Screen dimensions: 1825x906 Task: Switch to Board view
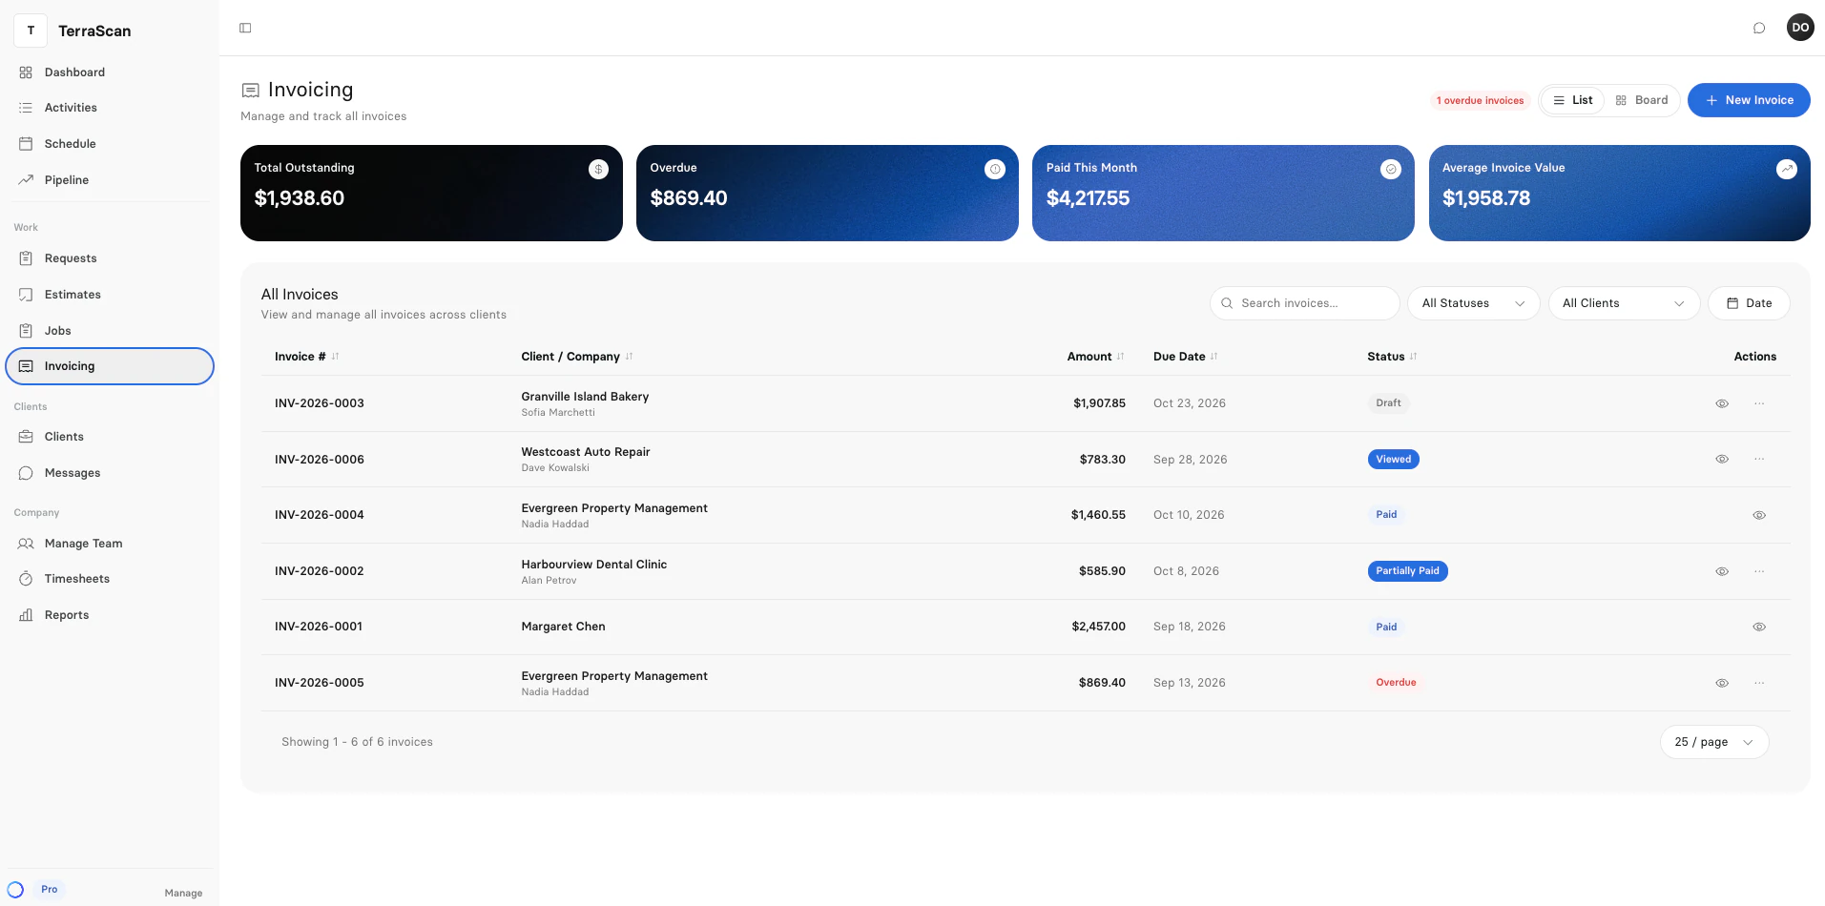(1642, 100)
